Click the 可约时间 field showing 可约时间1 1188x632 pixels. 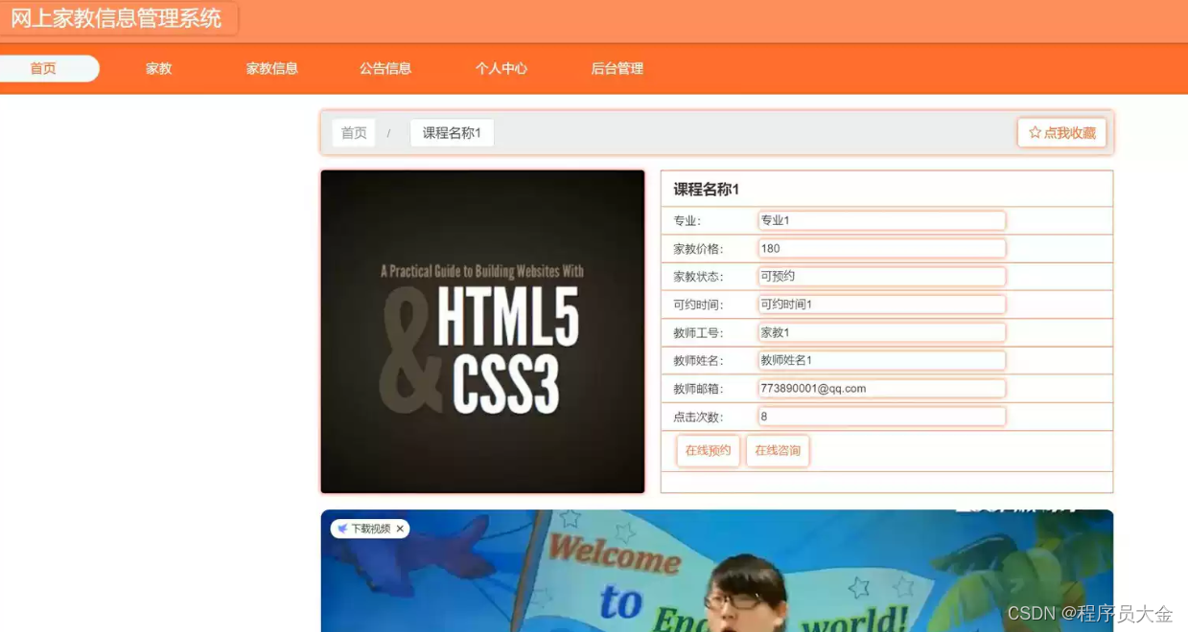pos(881,305)
